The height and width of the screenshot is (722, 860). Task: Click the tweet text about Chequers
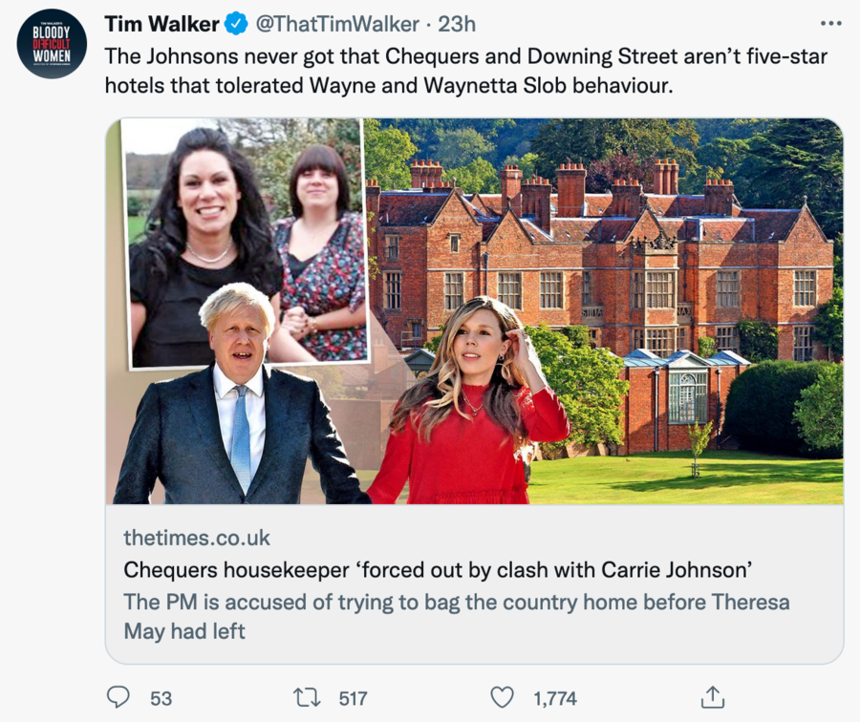point(465,71)
